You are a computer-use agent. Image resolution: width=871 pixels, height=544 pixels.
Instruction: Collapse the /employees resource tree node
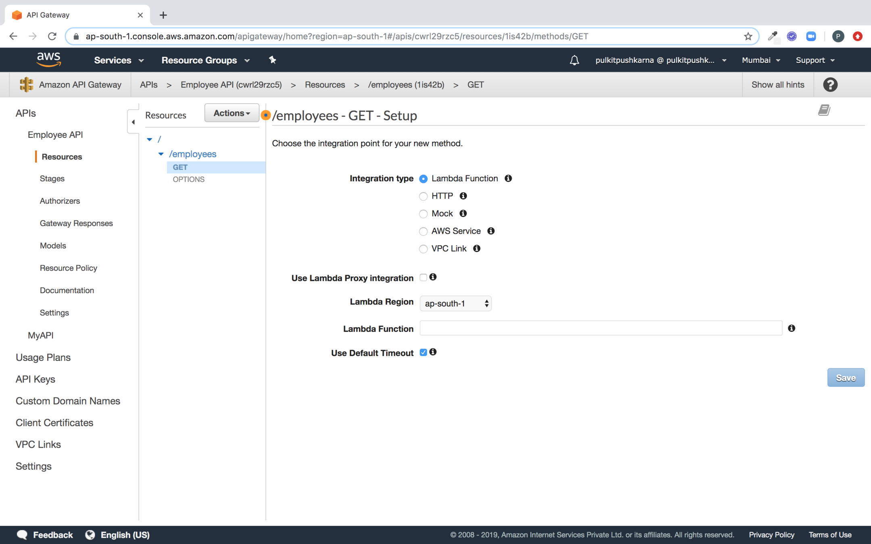click(x=161, y=154)
